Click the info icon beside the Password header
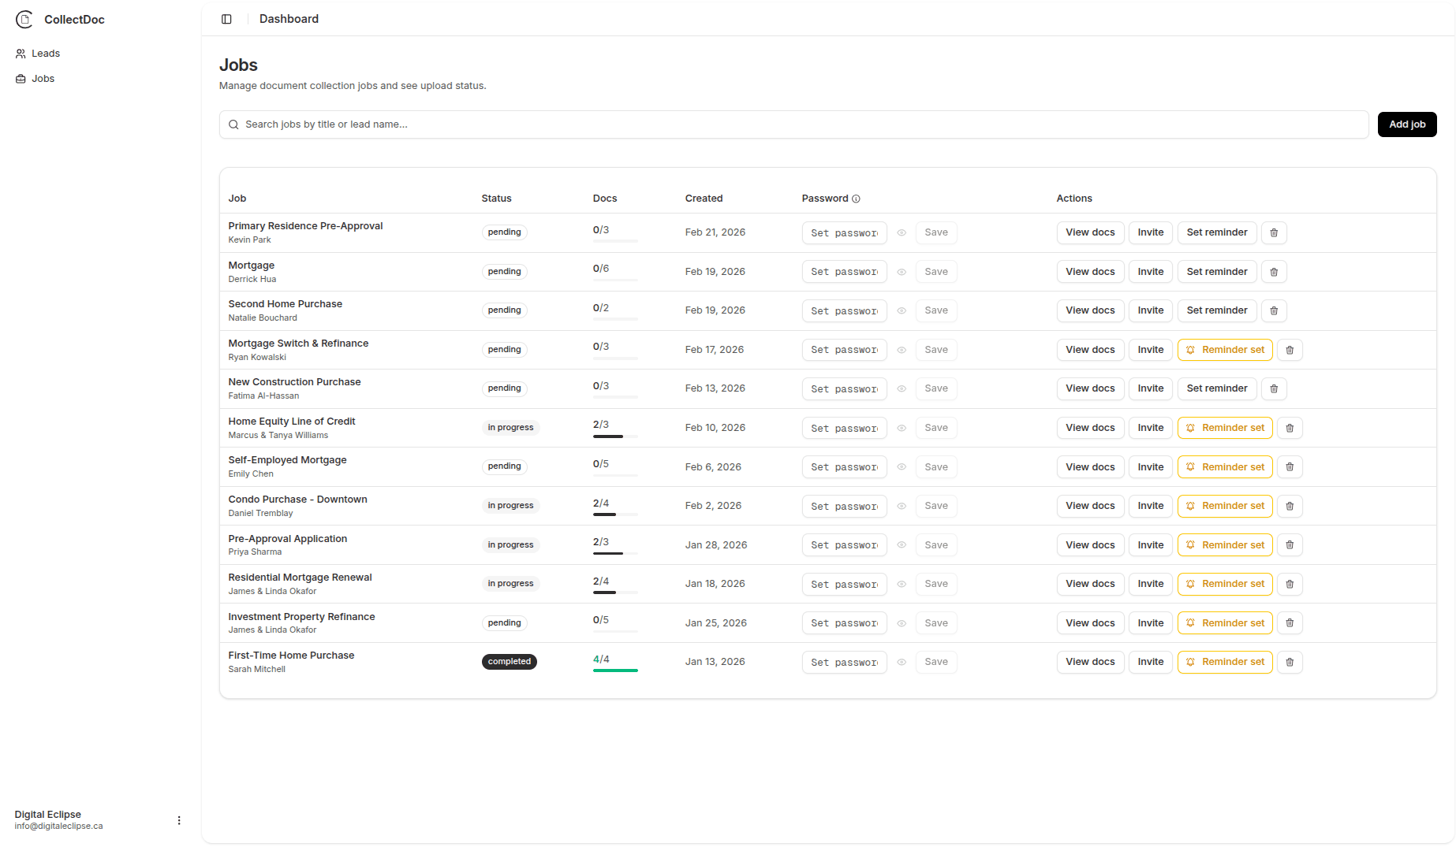The height and width of the screenshot is (847, 1456). (x=857, y=199)
